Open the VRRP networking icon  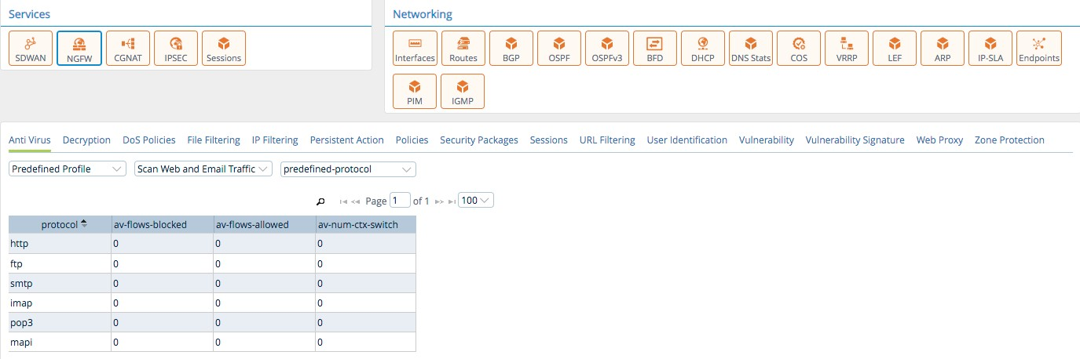click(846, 49)
